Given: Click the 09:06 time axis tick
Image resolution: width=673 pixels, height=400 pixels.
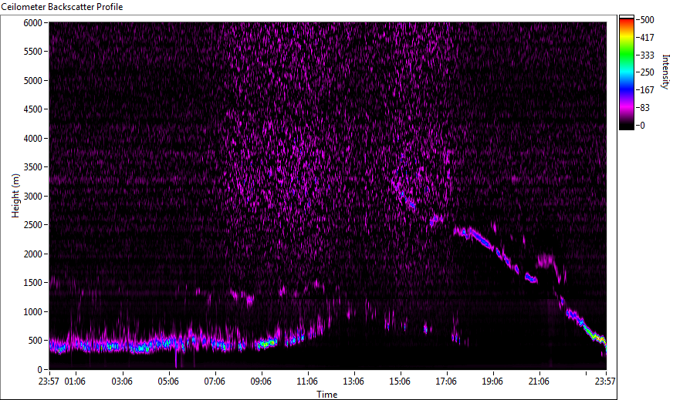Looking at the screenshot, I should [262, 382].
